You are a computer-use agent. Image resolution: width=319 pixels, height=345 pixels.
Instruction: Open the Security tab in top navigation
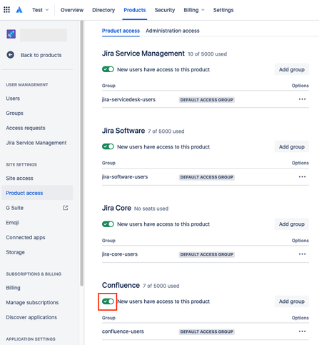(165, 10)
